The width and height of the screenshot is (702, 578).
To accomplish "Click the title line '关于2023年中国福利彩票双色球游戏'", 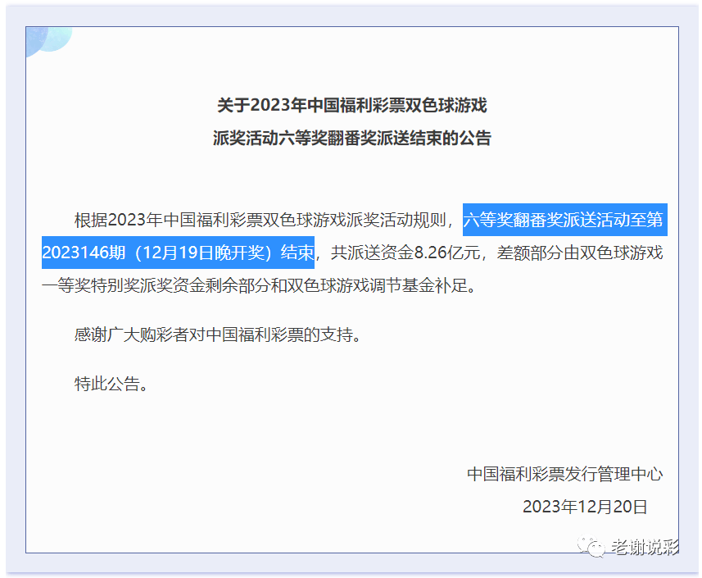I will tap(352, 105).
